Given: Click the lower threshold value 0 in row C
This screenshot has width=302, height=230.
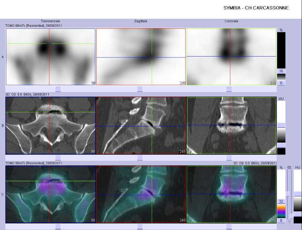Looking at the screenshot, I should pos(281,220).
